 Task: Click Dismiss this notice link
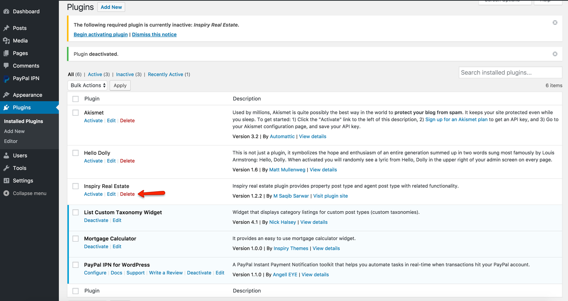click(154, 34)
